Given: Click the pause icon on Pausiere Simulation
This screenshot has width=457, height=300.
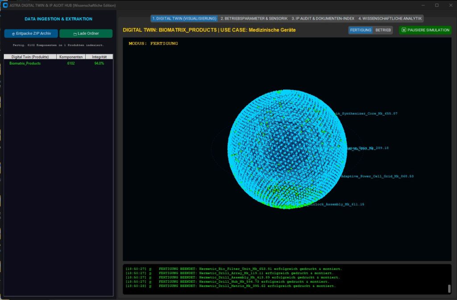Looking at the screenshot, I should pos(403,30).
